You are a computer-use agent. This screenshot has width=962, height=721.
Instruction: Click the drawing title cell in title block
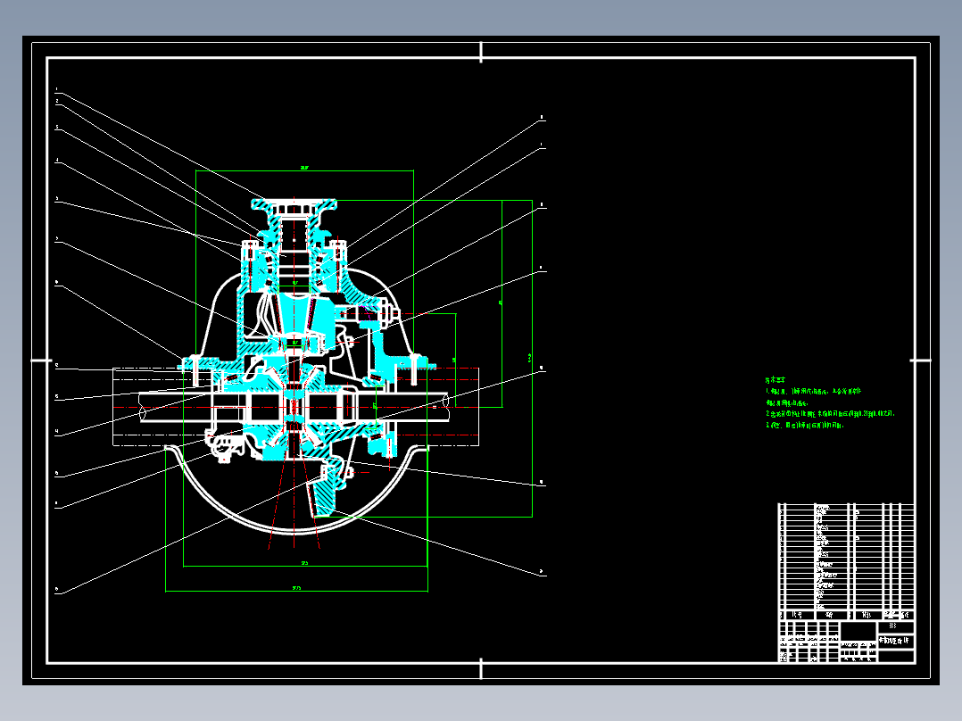tap(896, 641)
